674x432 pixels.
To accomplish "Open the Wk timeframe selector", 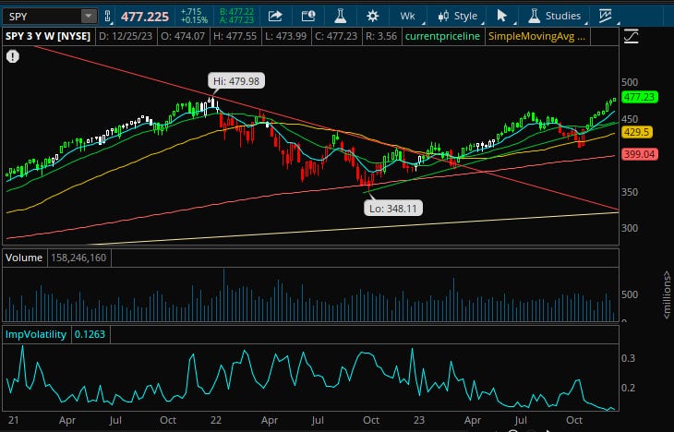I will point(408,17).
